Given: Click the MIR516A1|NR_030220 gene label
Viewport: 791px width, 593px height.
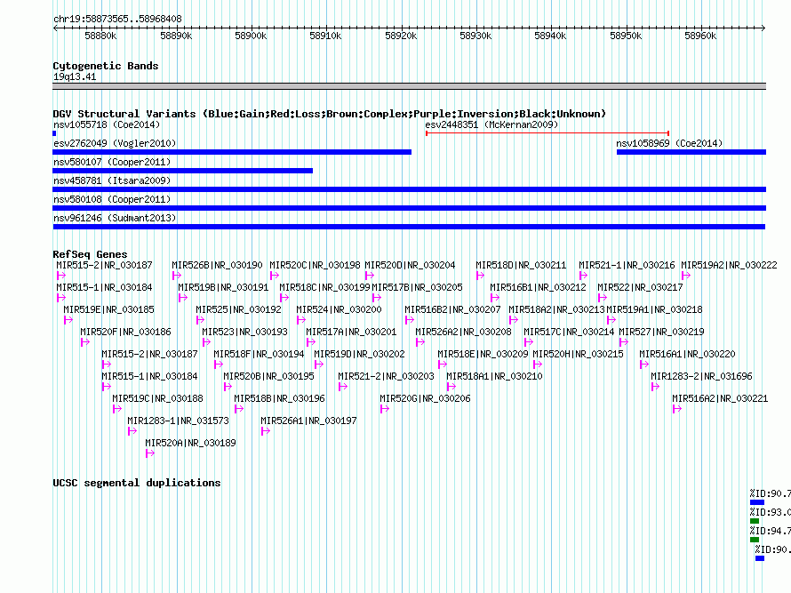Looking at the screenshot, I should [x=687, y=354].
